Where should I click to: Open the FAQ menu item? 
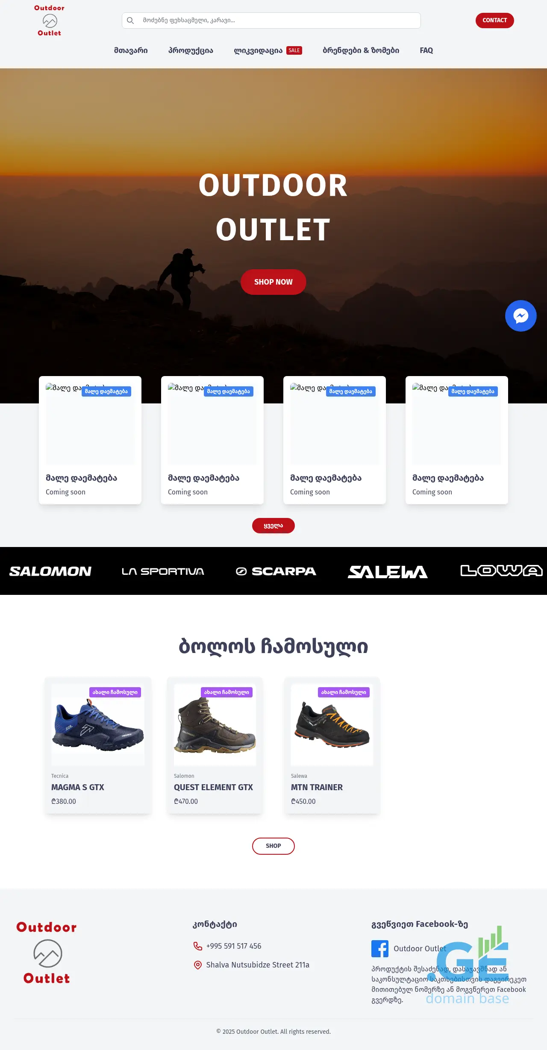426,50
